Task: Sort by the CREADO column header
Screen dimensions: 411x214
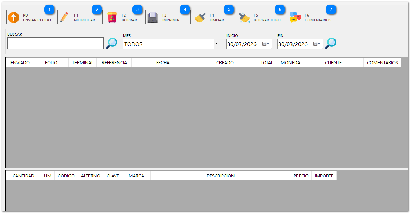Action: point(225,62)
